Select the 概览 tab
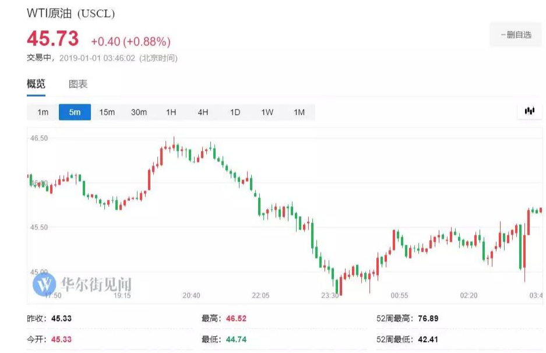The image size is (546, 353). [36, 84]
